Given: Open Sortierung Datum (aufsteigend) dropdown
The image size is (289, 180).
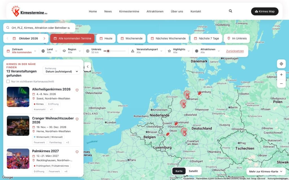Looking at the screenshot, I should [x=62, y=70].
